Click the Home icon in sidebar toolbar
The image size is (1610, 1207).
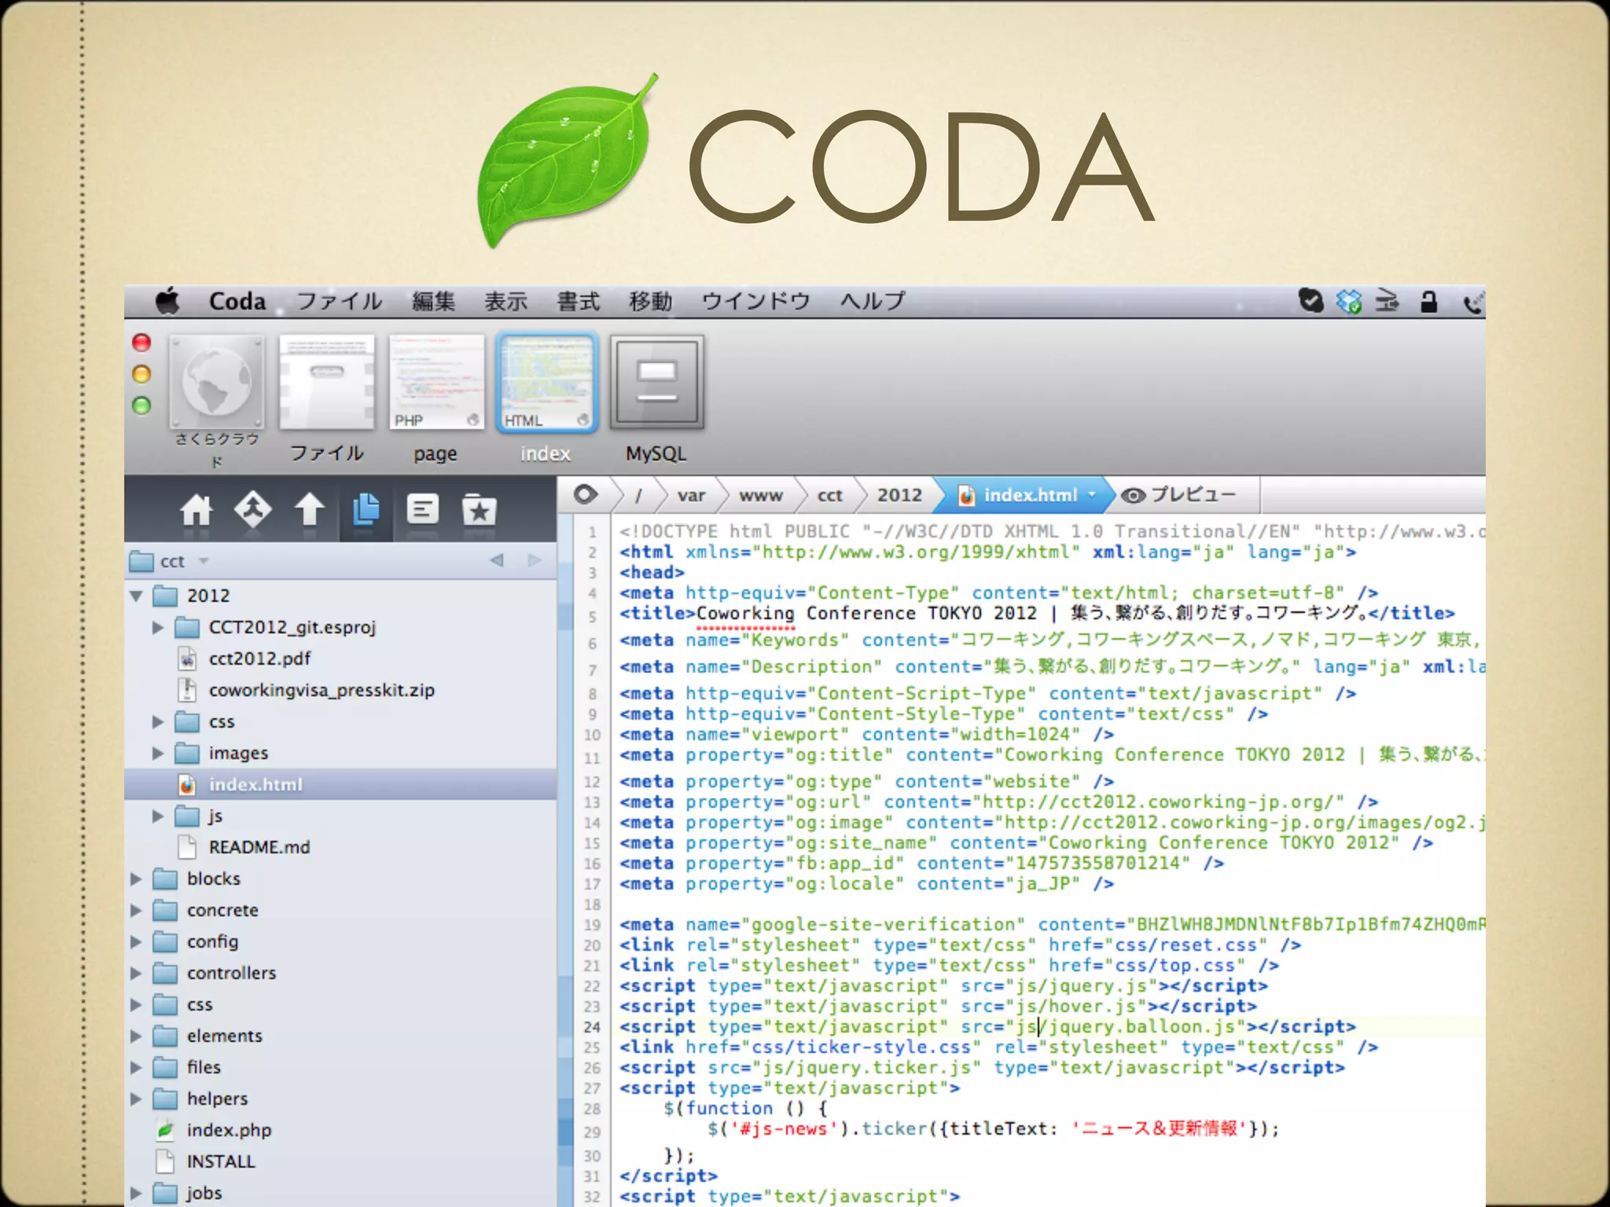click(x=196, y=511)
